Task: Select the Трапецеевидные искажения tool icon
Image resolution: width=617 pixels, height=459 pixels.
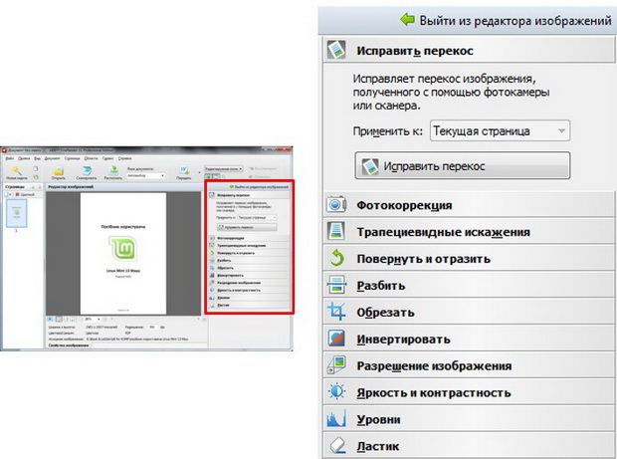Action: point(335,232)
